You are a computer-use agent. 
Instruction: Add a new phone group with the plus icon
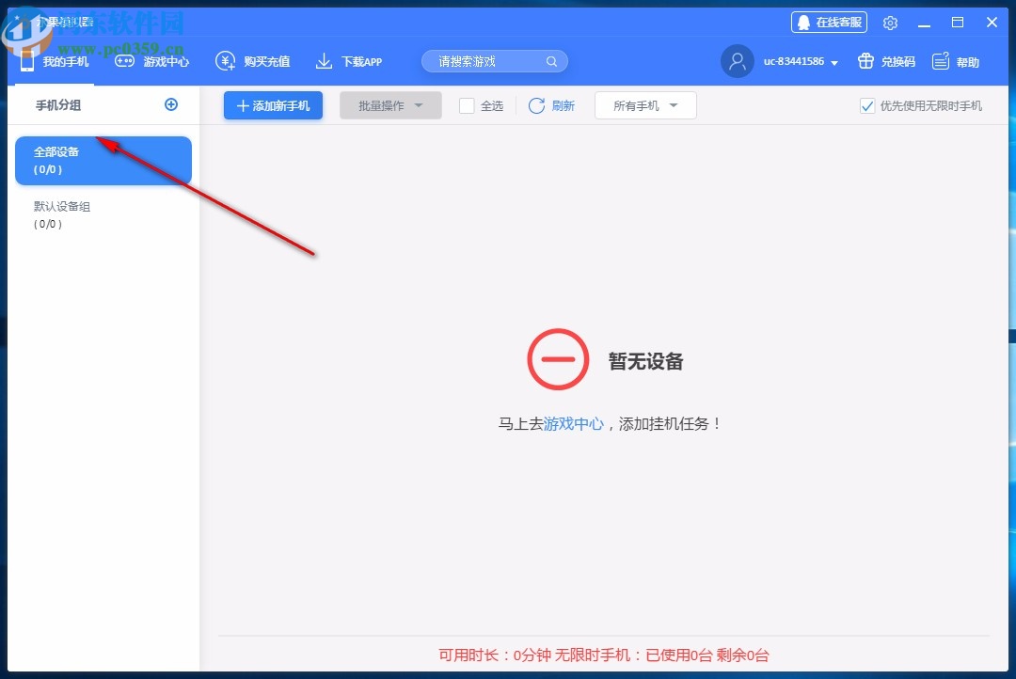pos(171,104)
